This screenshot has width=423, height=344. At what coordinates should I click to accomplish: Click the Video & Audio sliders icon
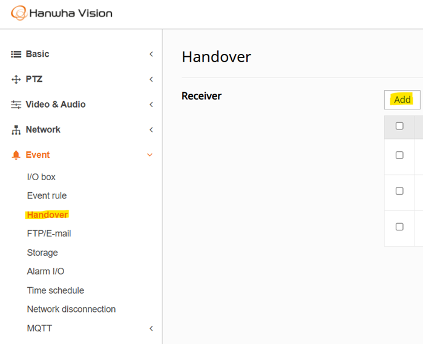pyautogui.click(x=16, y=105)
